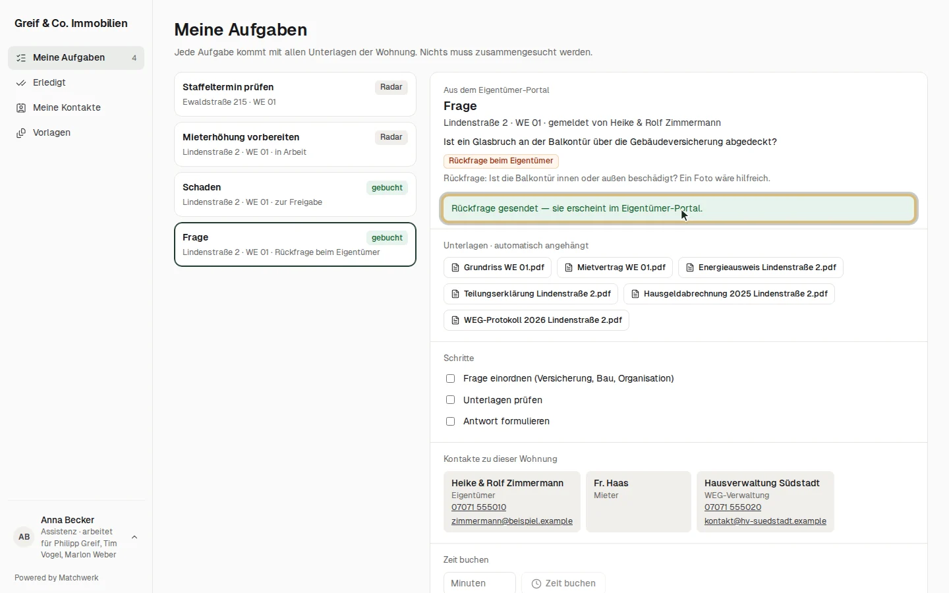
Task: Open the Teilungserklärung Lindenstraße 2.pdf document
Action: (531, 294)
